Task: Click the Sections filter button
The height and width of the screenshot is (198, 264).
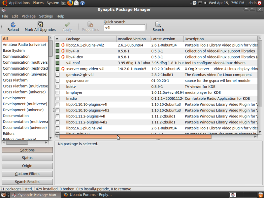Action: pos(27,150)
